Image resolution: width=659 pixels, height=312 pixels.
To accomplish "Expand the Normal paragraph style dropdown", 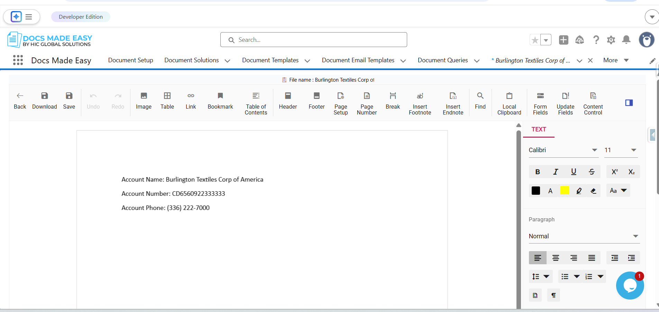I will (583, 236).
